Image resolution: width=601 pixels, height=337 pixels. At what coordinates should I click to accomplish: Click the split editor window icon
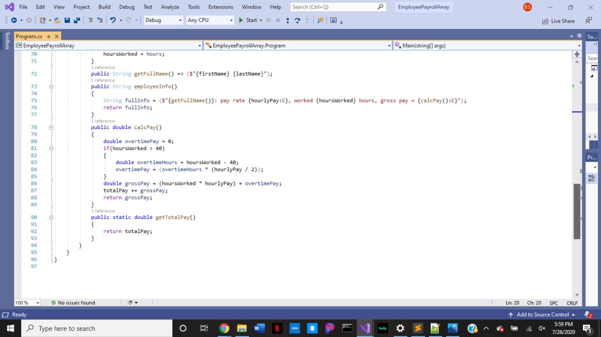pos(577,54)
